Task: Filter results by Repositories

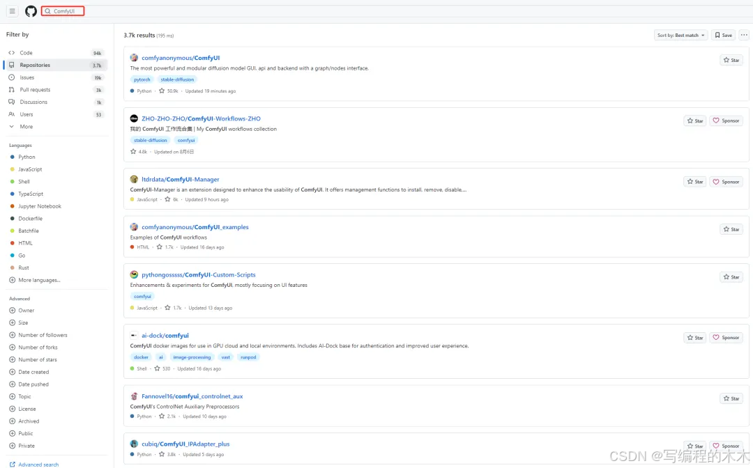Action: click(x=55, y=65)
